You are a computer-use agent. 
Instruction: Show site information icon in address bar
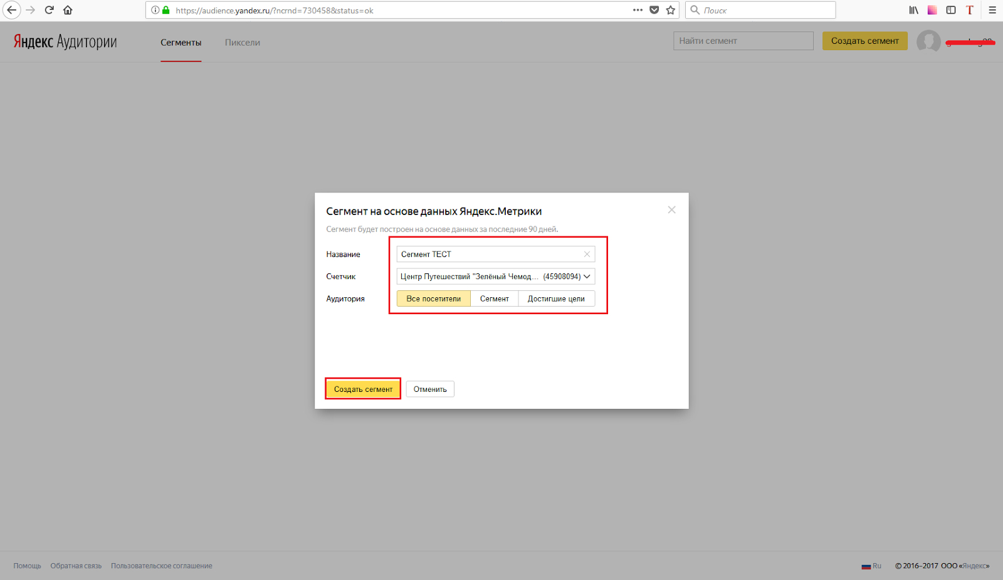[x=155, y=10]
